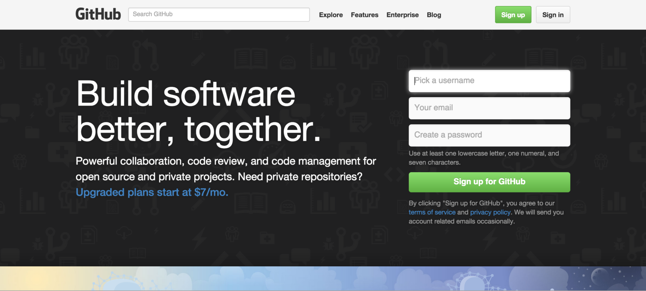646x291 pixels.
Task: Follow the Upgraded plans start at $7/mo link
Action: click(152, 192)
